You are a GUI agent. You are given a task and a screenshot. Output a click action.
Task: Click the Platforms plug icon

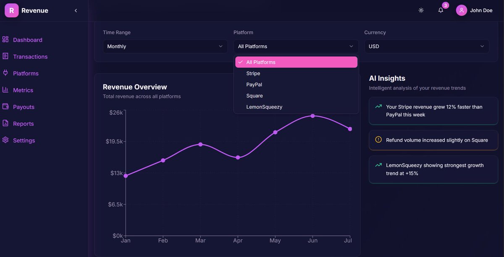tap(5, 73)
